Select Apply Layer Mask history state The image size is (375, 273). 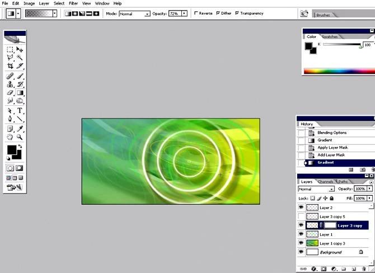(332, 148)
